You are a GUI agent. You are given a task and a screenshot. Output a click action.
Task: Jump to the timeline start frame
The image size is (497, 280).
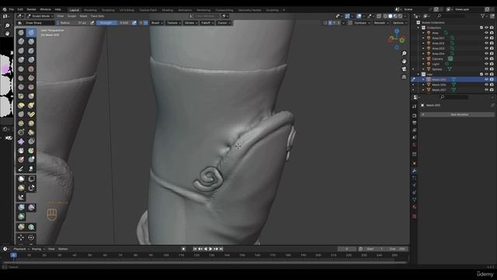pyautogui.click(x=195, y=249)
